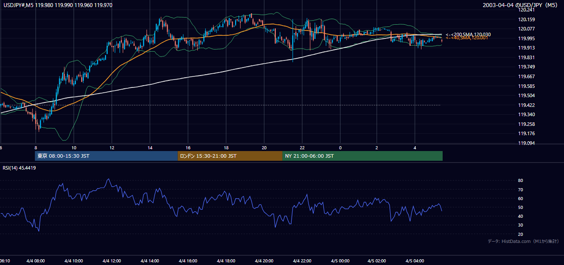Click the 119.585 price axis label
Viewport: 564px width, 265px height.
[526, 86]
